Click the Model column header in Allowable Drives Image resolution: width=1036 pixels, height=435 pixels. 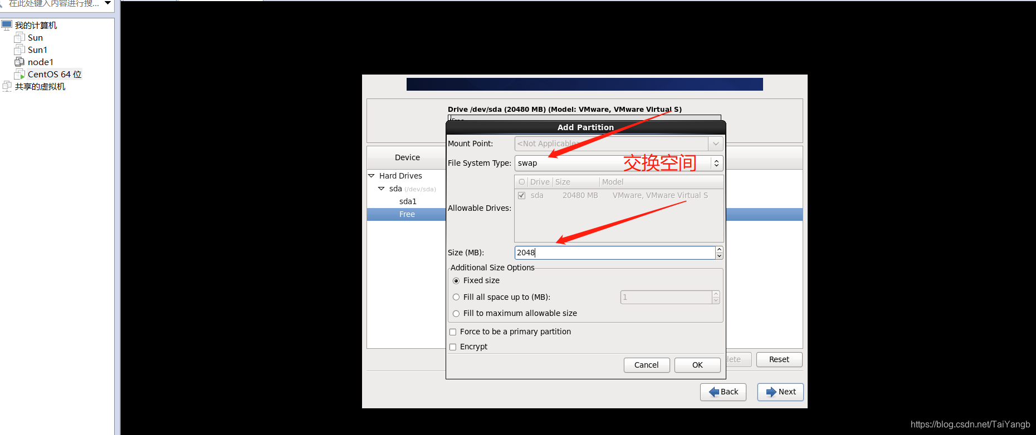coord(661,182)
